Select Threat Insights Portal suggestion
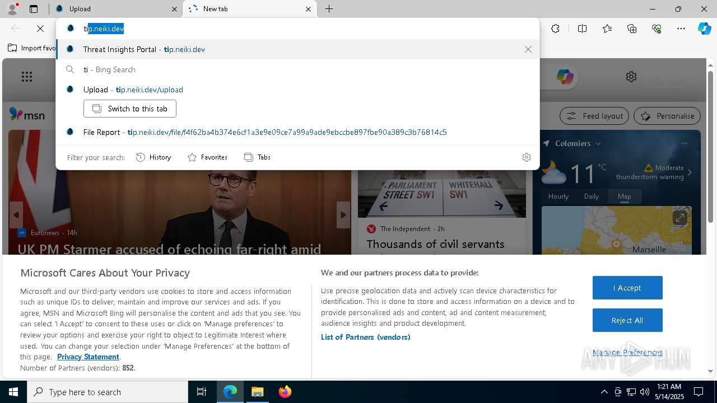This screenshot has width=717, height=403. tap(297, 49)
